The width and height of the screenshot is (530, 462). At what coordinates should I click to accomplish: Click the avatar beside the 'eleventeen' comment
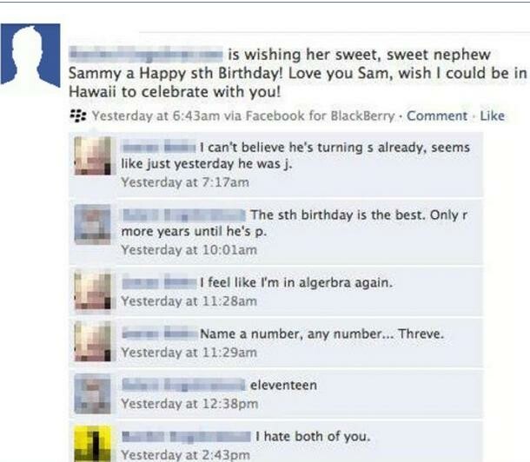pos(93,393)
